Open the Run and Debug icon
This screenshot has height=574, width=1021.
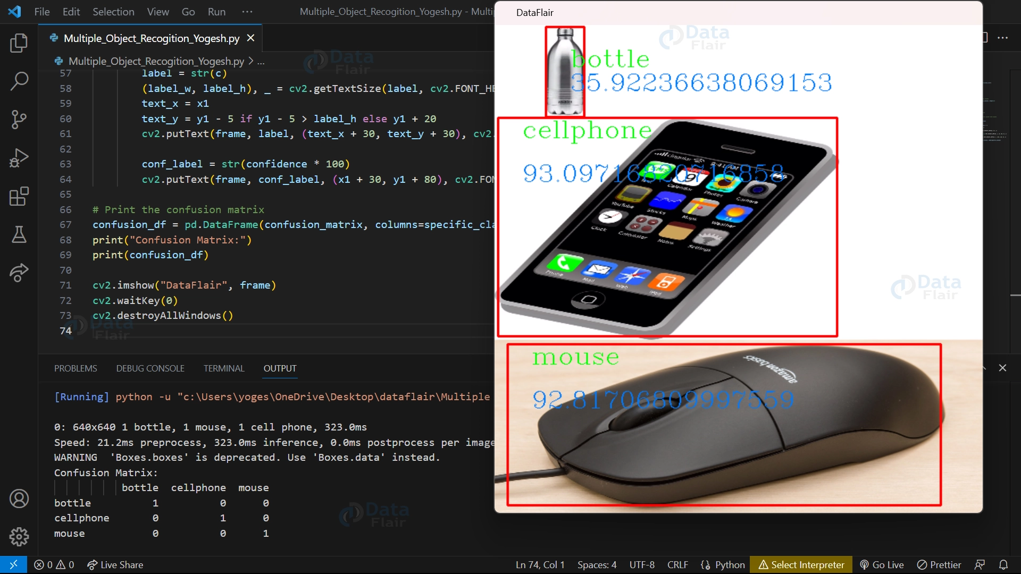click(18, 158)
